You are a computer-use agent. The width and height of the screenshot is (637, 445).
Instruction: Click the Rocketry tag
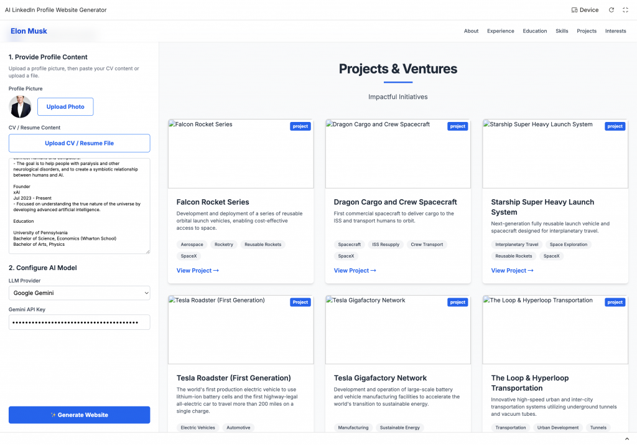(x=224, y=245)
